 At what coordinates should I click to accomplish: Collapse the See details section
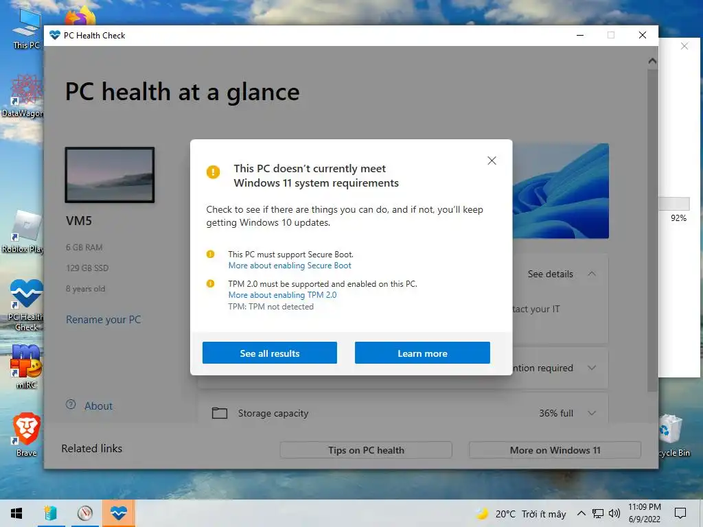(592, 274)
